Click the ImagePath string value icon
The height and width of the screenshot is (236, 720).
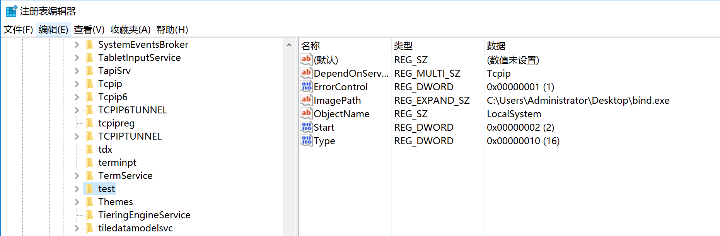(x=306, y=100)
